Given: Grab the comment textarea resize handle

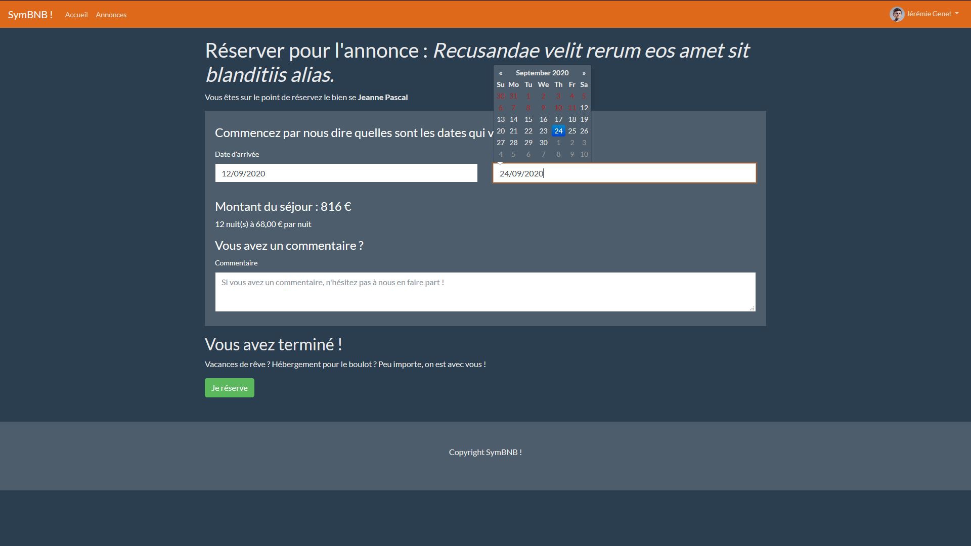Looking at the screenshot, I should click(x=752, y=308).
